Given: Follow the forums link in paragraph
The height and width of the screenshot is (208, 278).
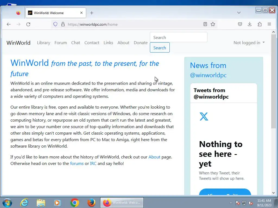Looking at the screenshot, I should (77, 164).
